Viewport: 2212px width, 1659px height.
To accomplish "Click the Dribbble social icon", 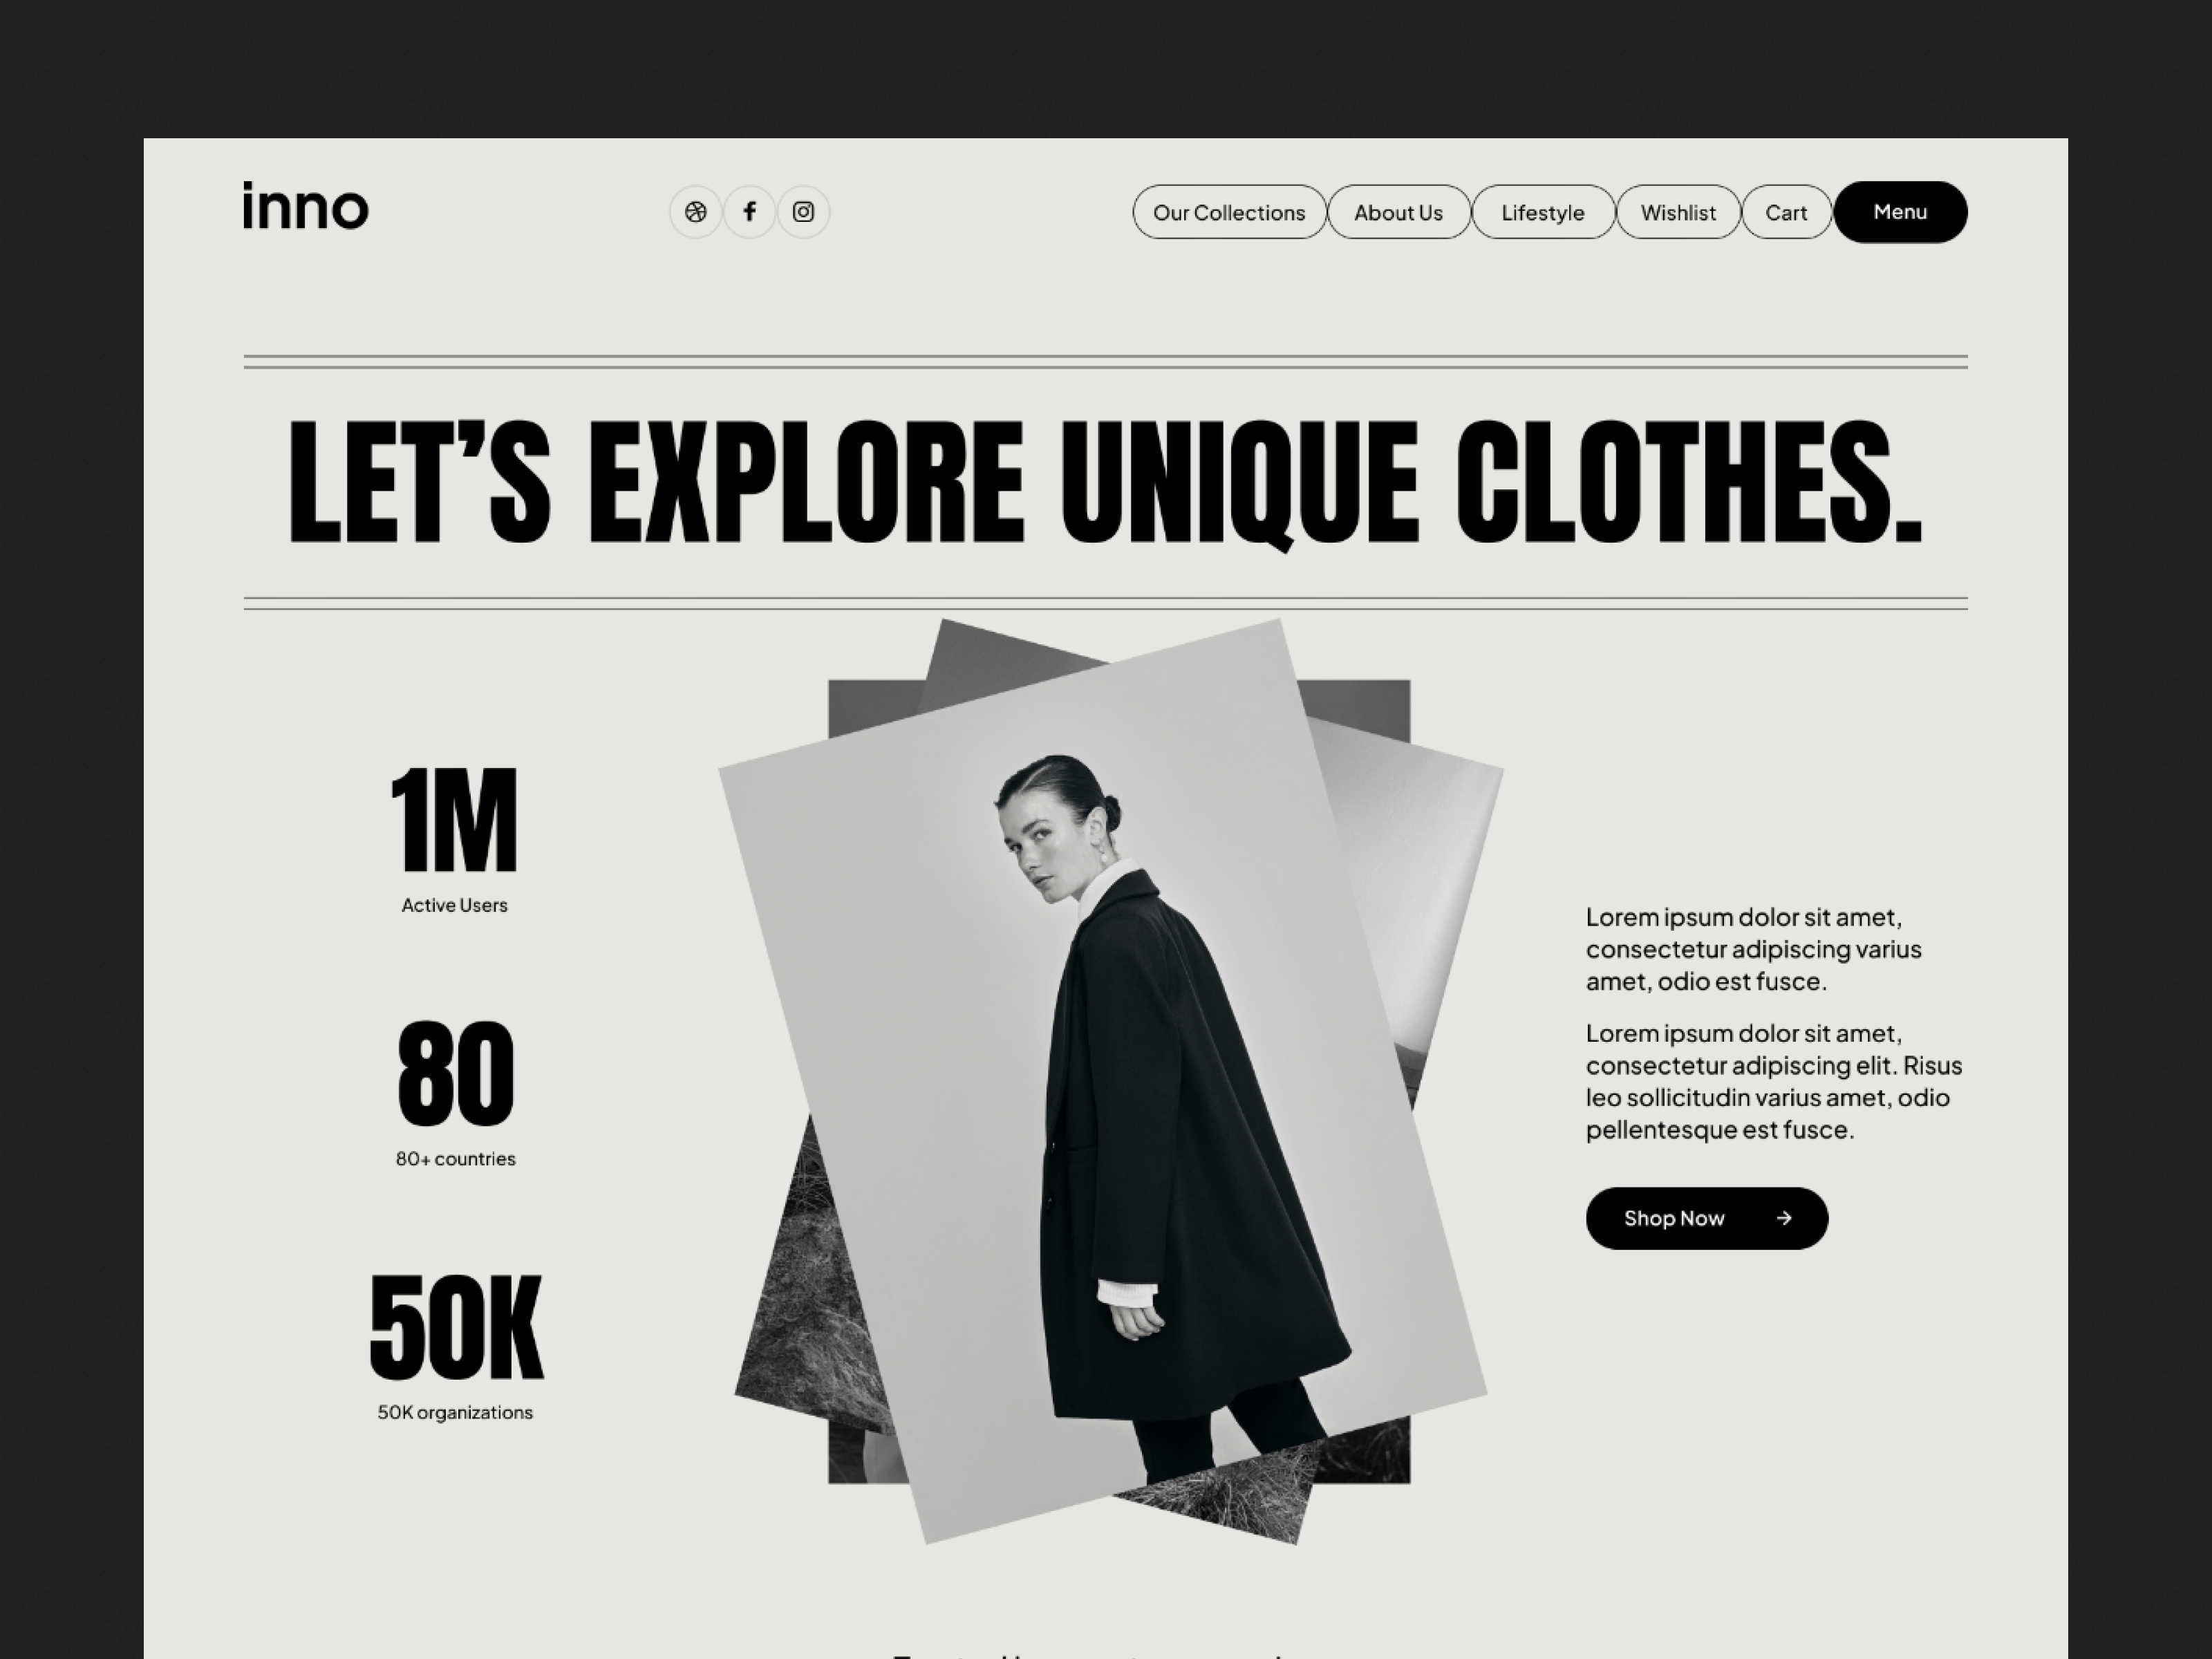I will pyautogui.click(x=695, y=212).
